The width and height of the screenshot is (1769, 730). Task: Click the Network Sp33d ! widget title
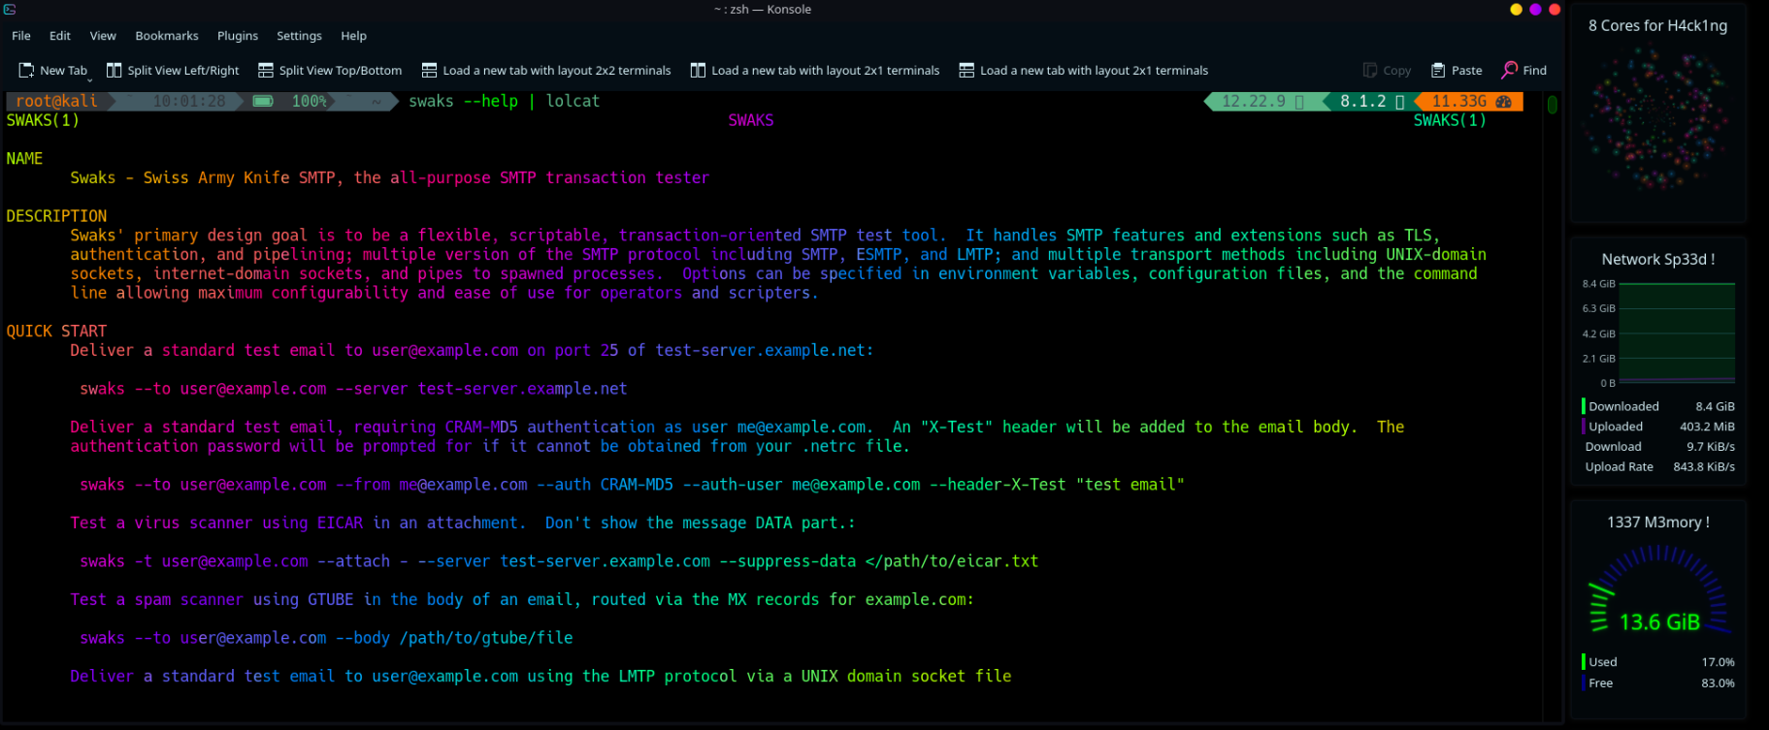(x=1657, y=260)
